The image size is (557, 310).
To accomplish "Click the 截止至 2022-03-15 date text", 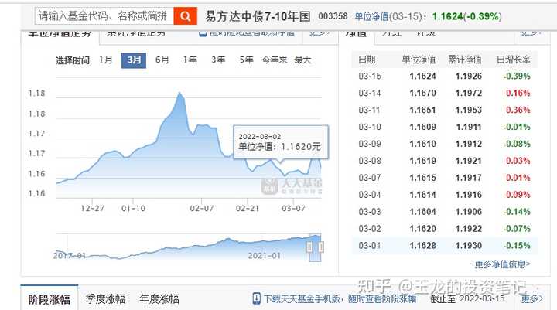I will [x=467, y=298].
